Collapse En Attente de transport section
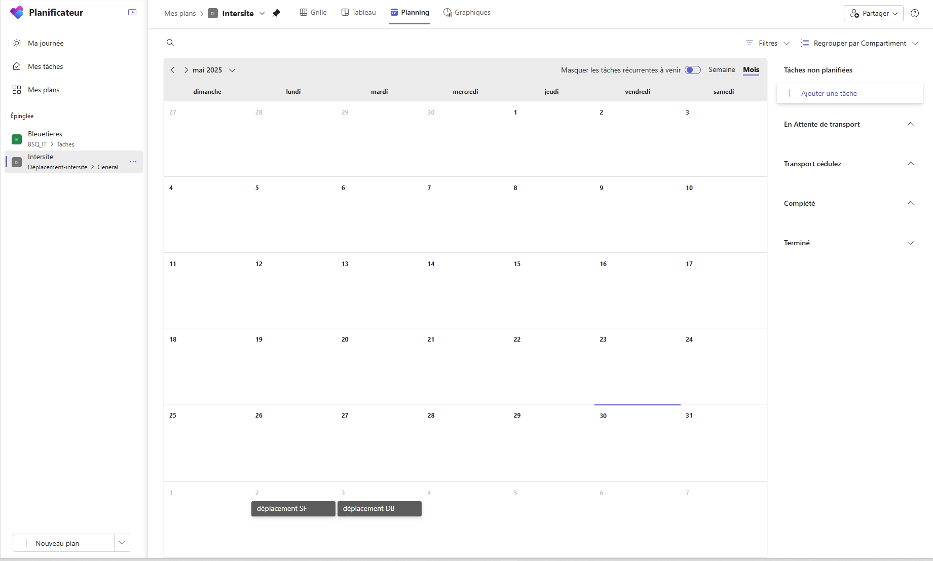933x561 pixels. pyautogui.click(x=911, y=124)
